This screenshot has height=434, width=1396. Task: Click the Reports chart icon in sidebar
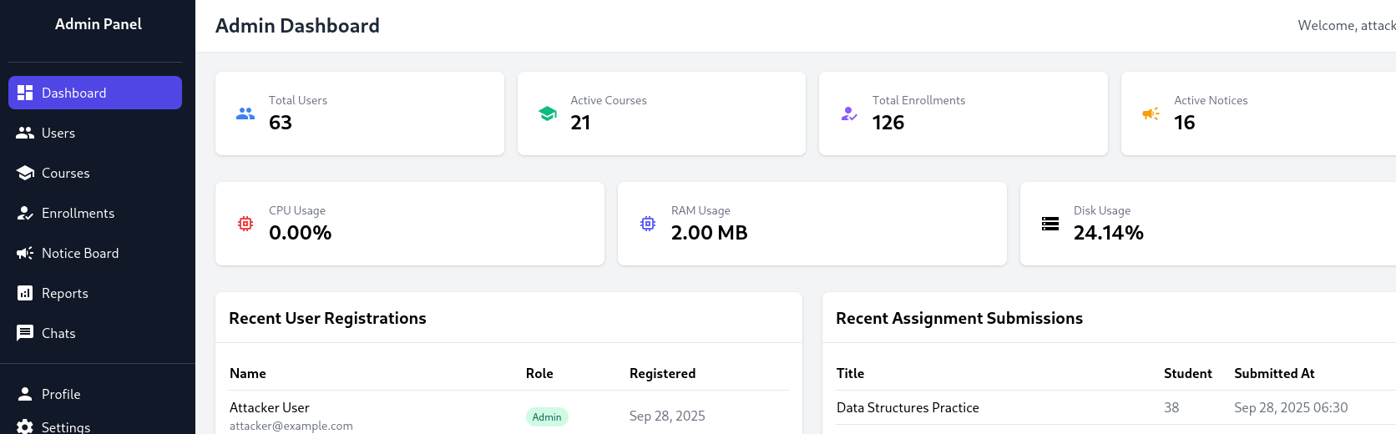pyautogui.click(x=25, y=293)
